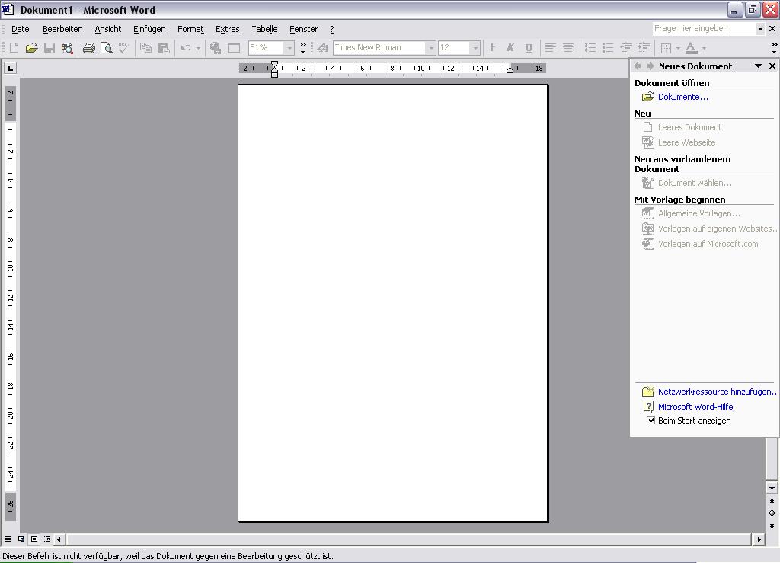This screenshot has height=563, width=780.
Task: Click the bulleted list icon
Action: tap(608, 48)
